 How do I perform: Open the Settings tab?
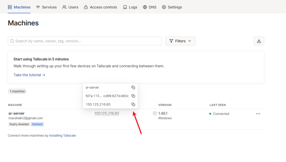pyautogui.click(x=172, y=7)
